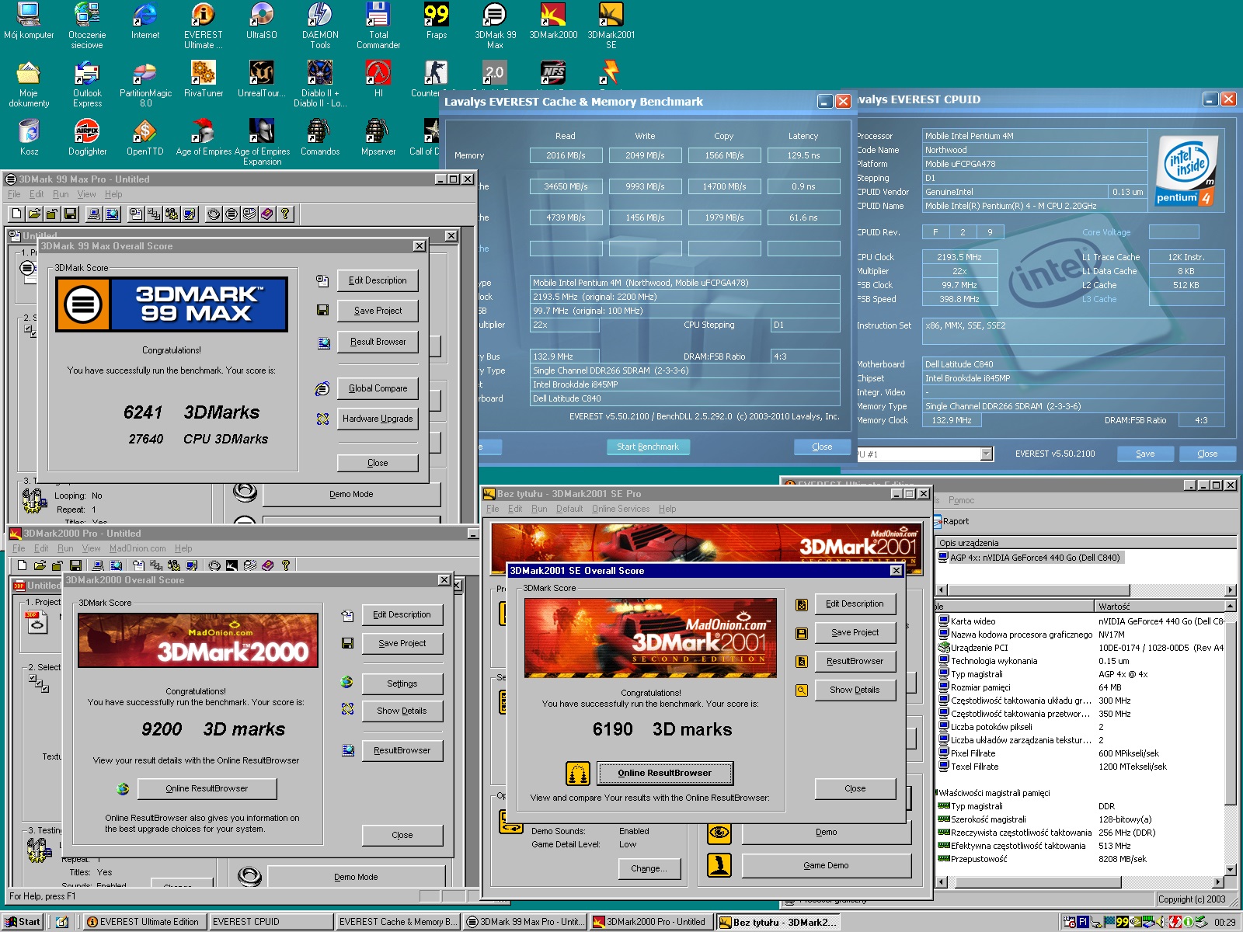Open 3DMark2001 SE desktop shortcut

click(611, 26)
